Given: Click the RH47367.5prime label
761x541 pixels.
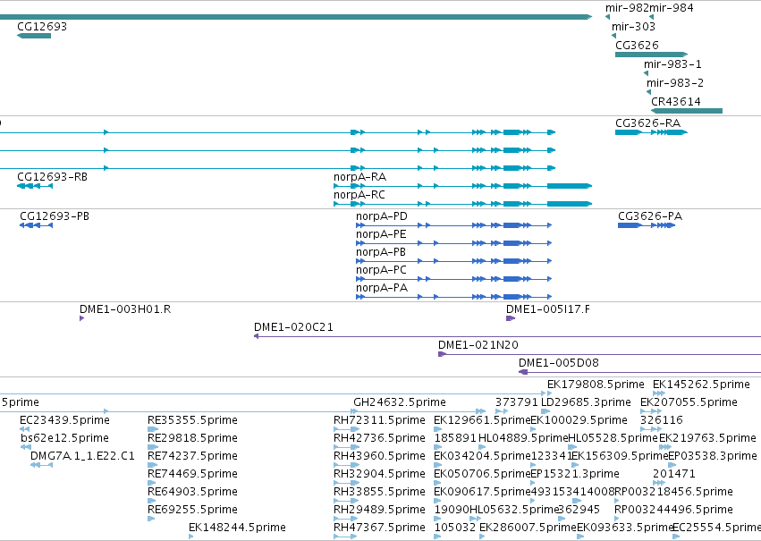Looking at the screenshot, I should tap(379, 528).
